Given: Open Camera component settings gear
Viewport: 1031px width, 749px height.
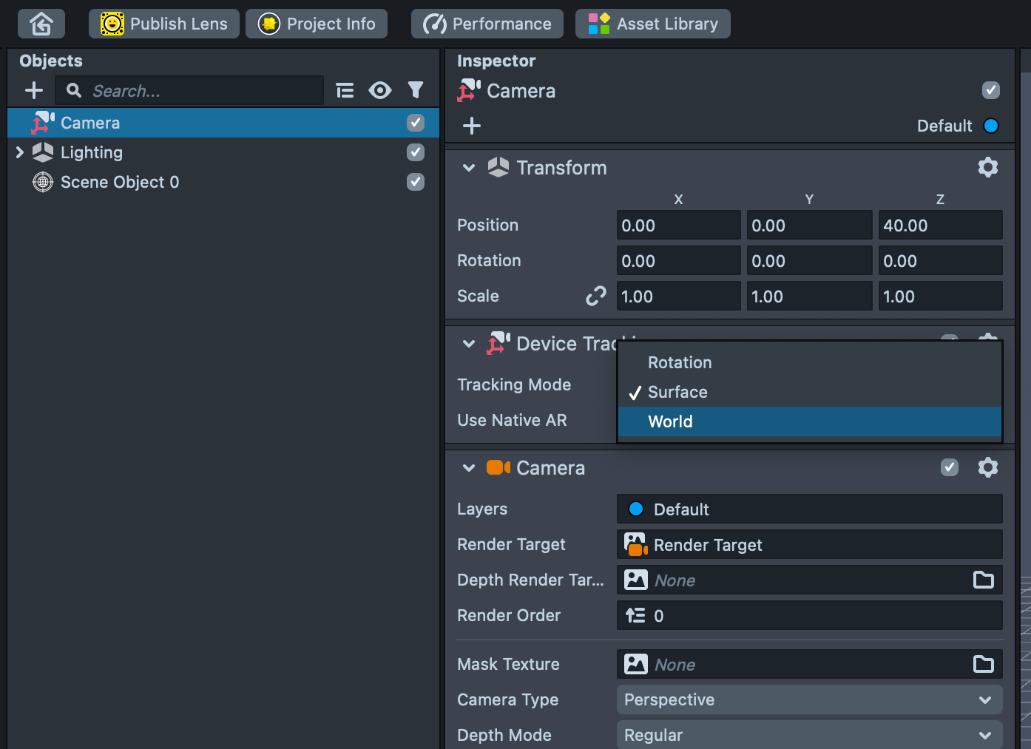Looking at the screenshot, I should point(987,468).
